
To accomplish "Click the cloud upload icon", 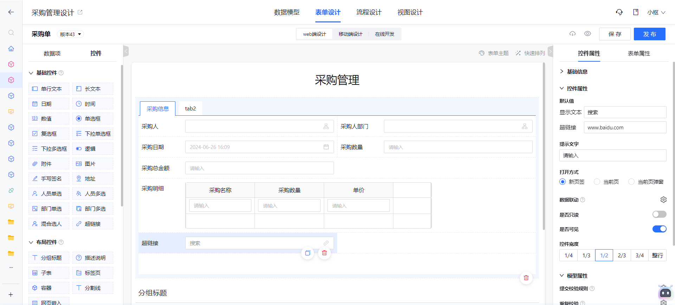I will coord(572,34).
